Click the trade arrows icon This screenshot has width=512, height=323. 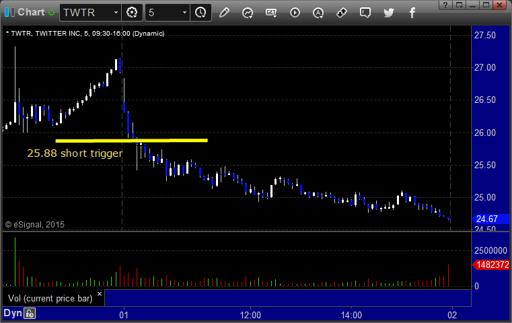342,13
